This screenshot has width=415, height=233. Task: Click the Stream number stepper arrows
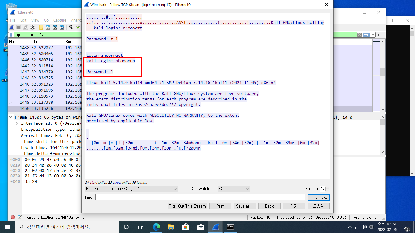(327, 189)
